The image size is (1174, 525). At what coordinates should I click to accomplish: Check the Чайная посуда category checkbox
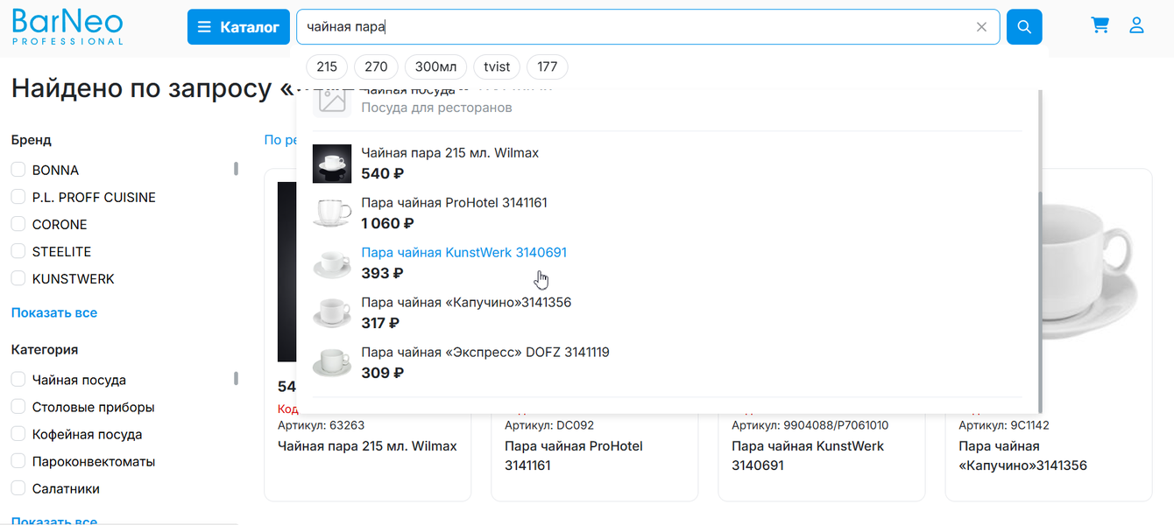(x=18, y=380)
